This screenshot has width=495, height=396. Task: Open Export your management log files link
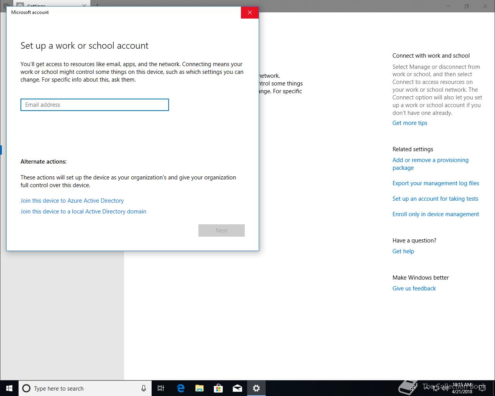point(436,183)
